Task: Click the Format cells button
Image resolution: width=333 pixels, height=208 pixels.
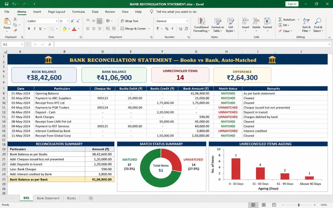Action: coord(267,25)
